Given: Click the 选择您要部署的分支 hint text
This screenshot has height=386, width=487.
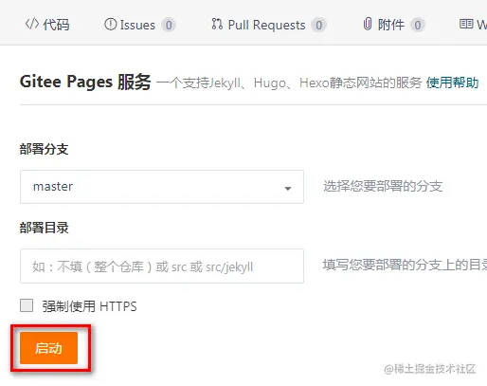Looking at the screenshot, I should coord(383,186).
